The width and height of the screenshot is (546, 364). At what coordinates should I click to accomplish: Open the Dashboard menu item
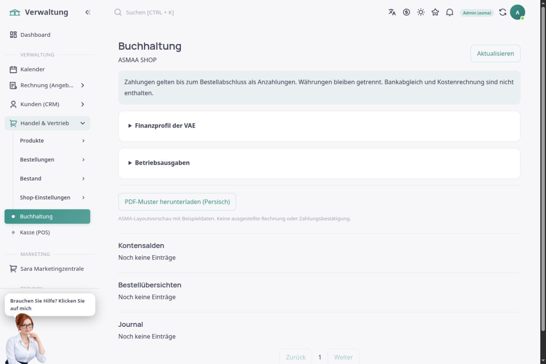coord(48,35)
